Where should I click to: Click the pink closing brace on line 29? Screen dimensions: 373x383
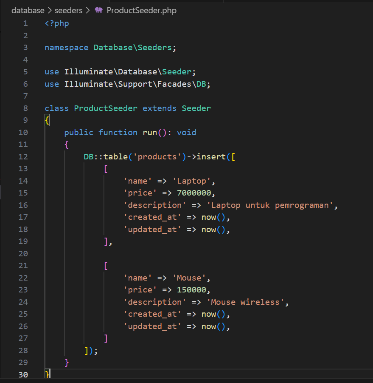(x=67, y=363)
